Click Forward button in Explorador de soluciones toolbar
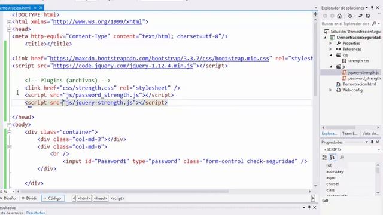Image resolution: width=383 pixels, height=215 pixels. point(332,16)
